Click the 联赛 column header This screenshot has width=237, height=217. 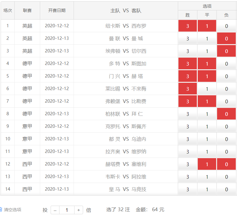click(27, 10)
